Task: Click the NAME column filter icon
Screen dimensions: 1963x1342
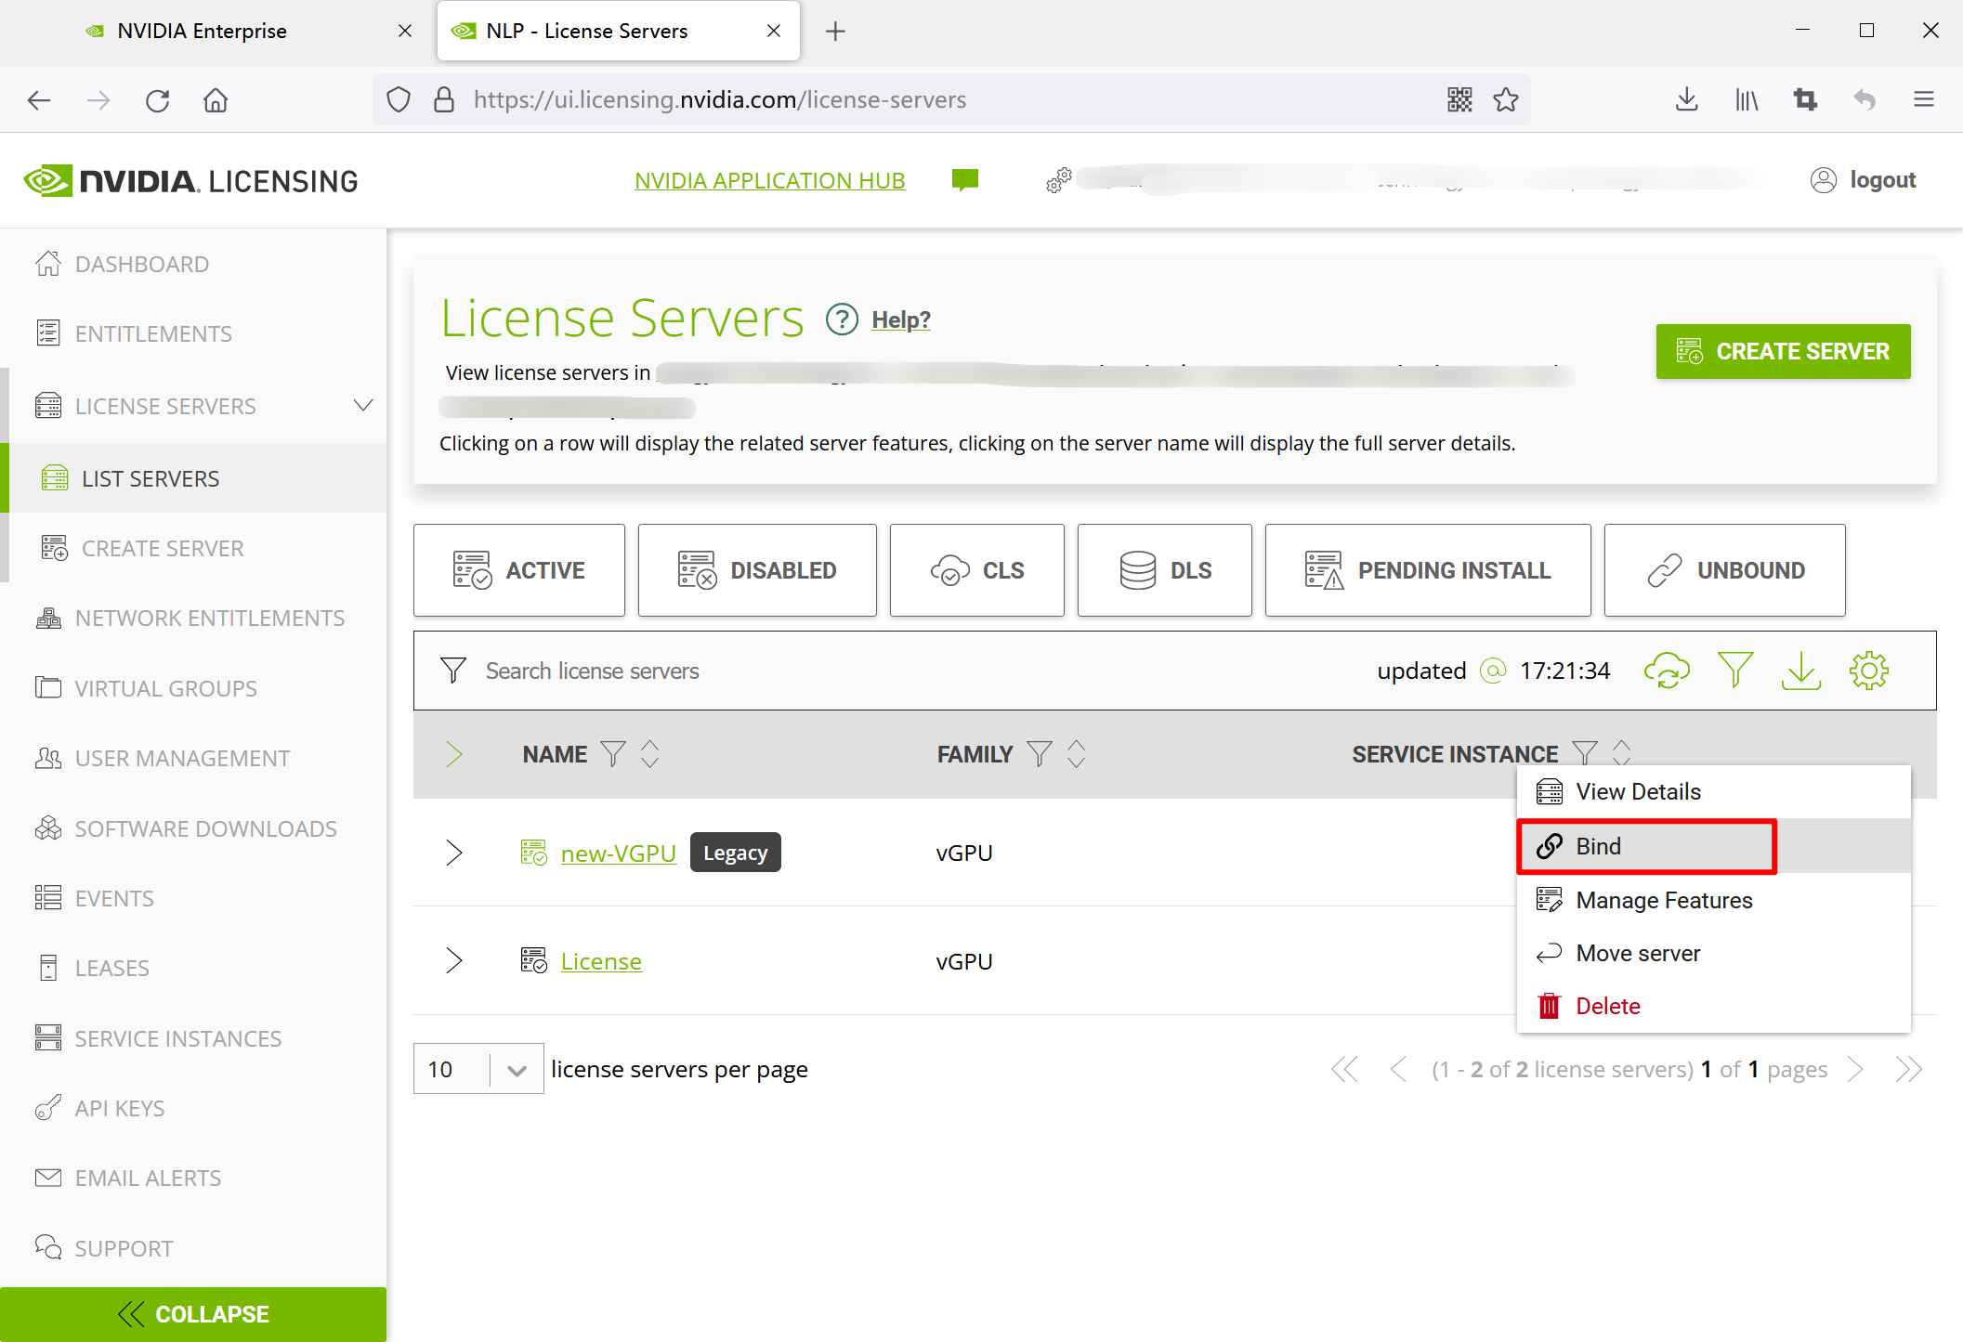Action: [613, 754]
